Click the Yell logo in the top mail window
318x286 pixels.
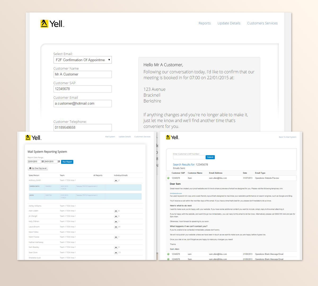point(52,24)
